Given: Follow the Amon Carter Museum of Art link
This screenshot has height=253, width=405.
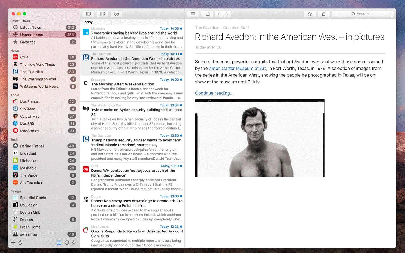Looking at the screenshot, I should 237,68.
